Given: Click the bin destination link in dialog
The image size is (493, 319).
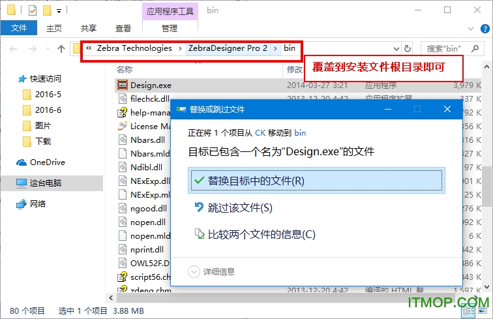Looking at the screenshot, I should [300, 133].
